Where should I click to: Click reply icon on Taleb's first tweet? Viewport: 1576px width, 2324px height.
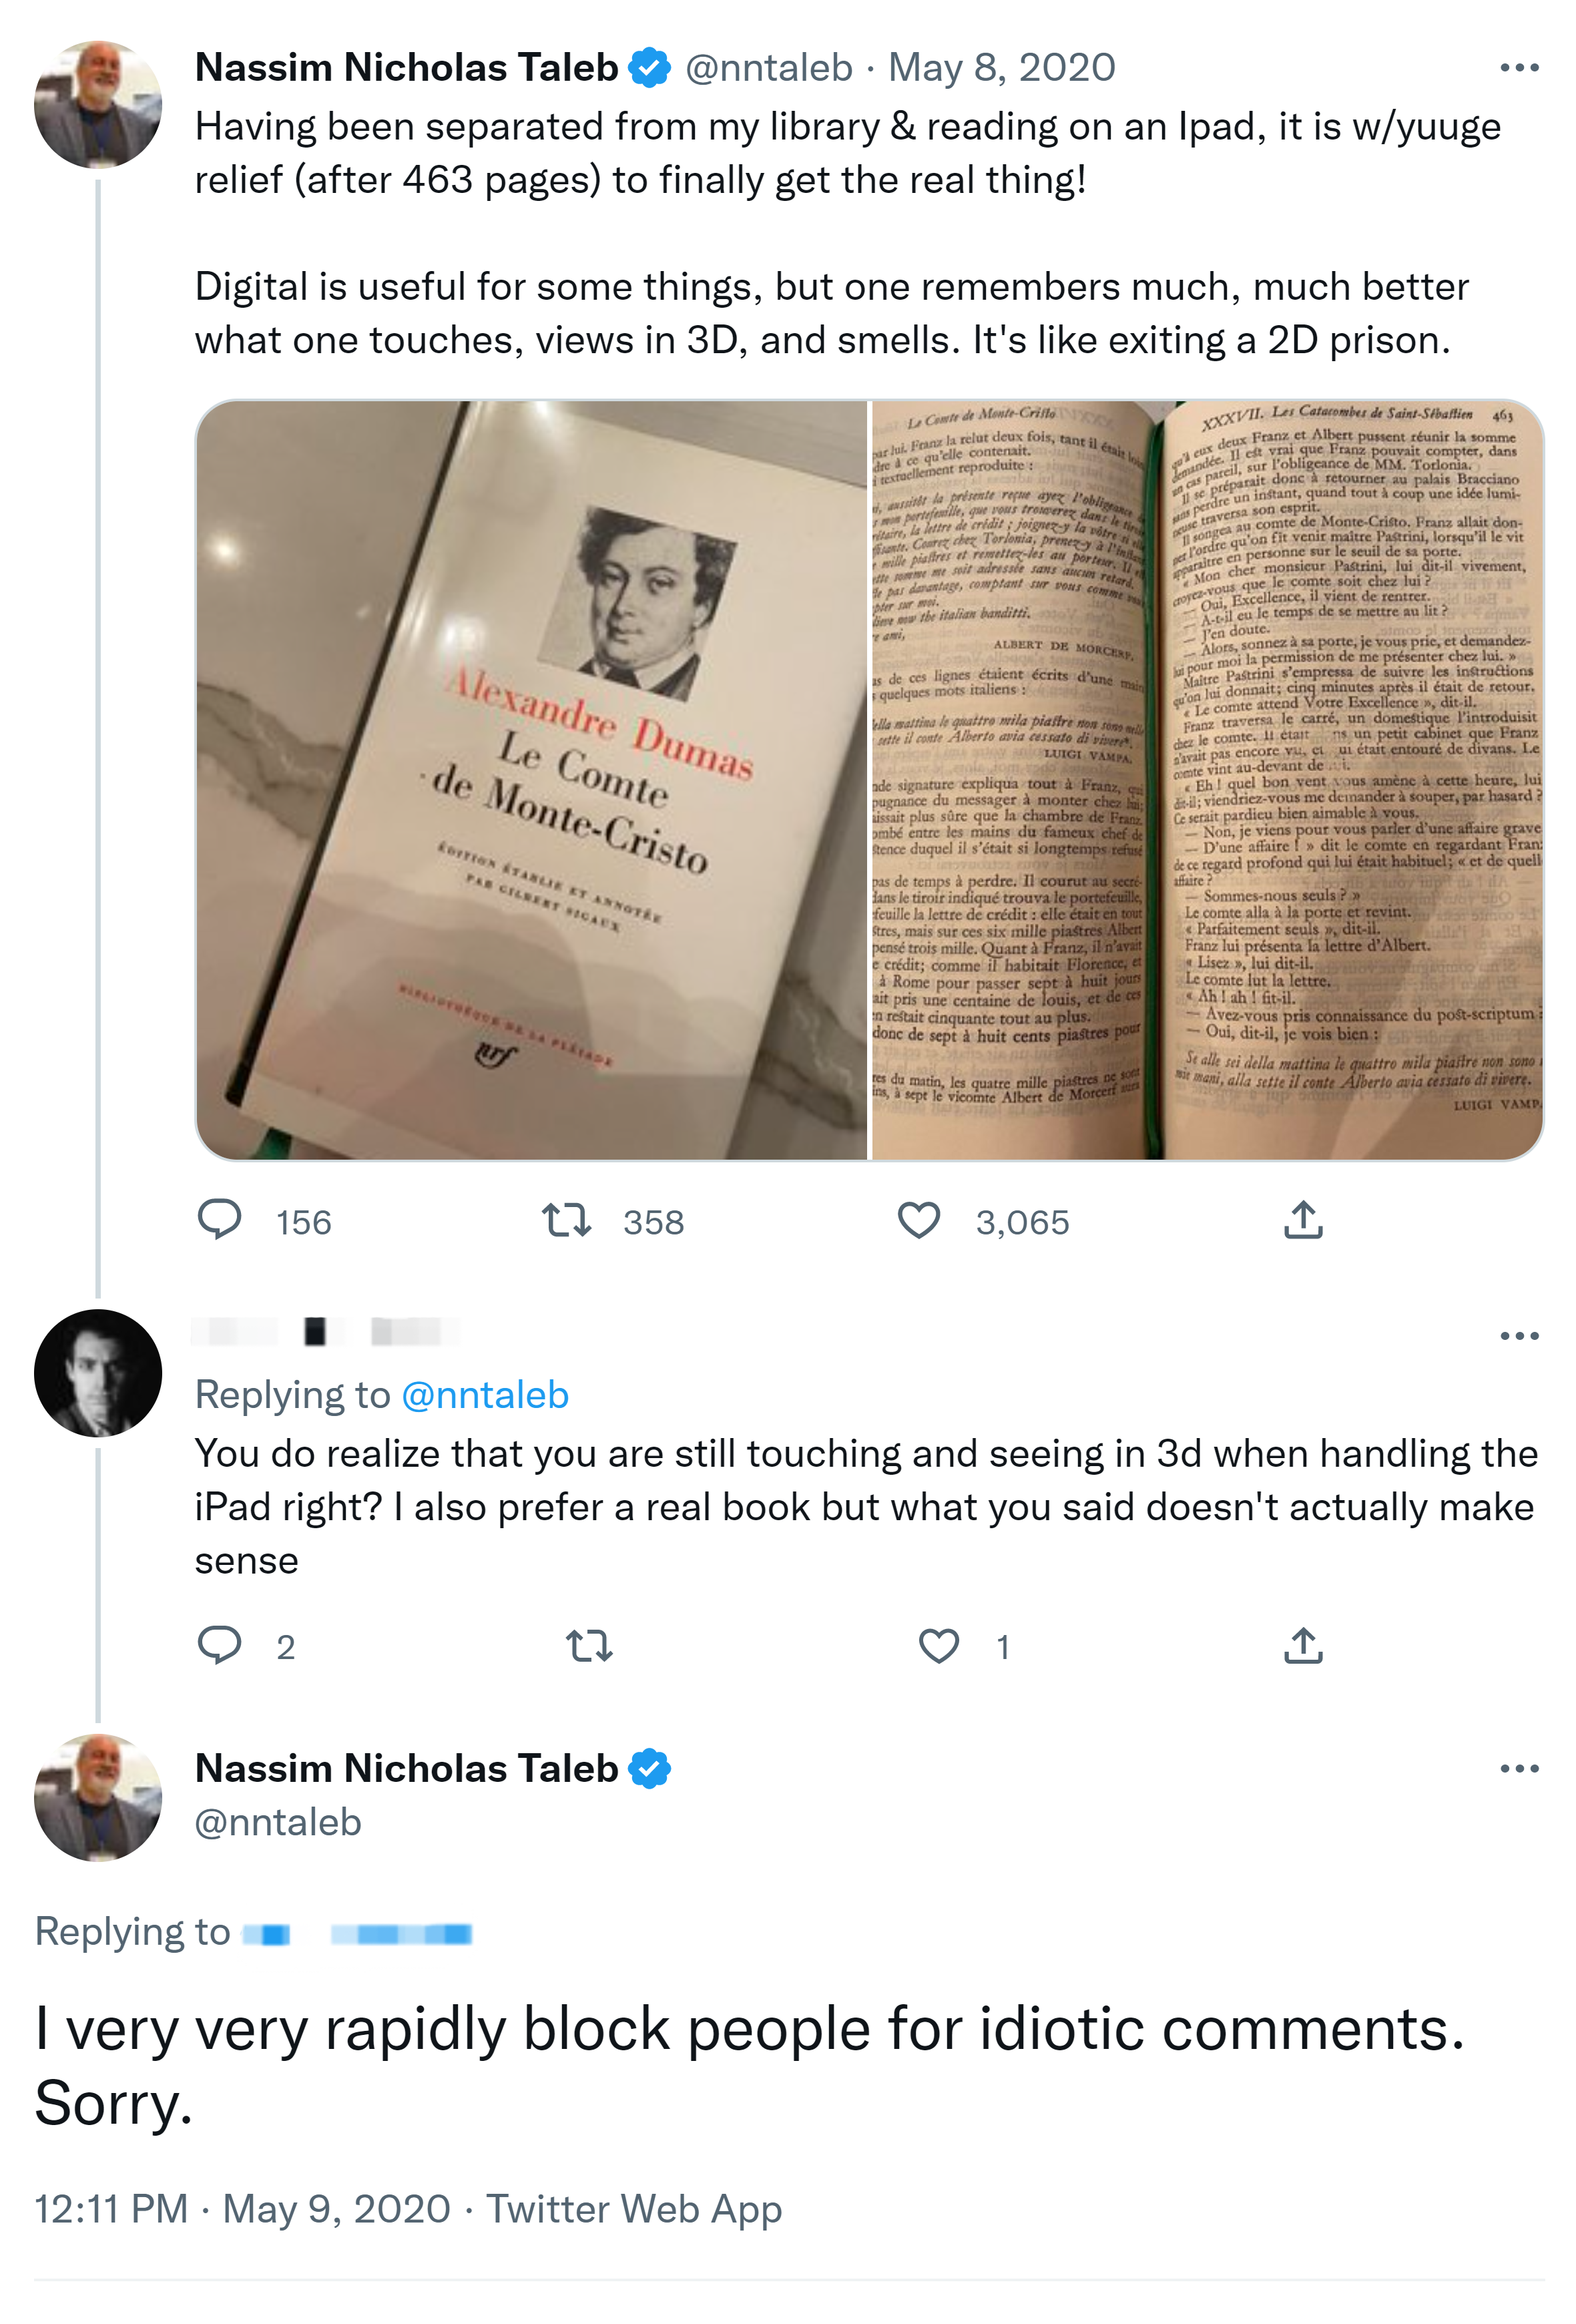tap(219, 1220)
